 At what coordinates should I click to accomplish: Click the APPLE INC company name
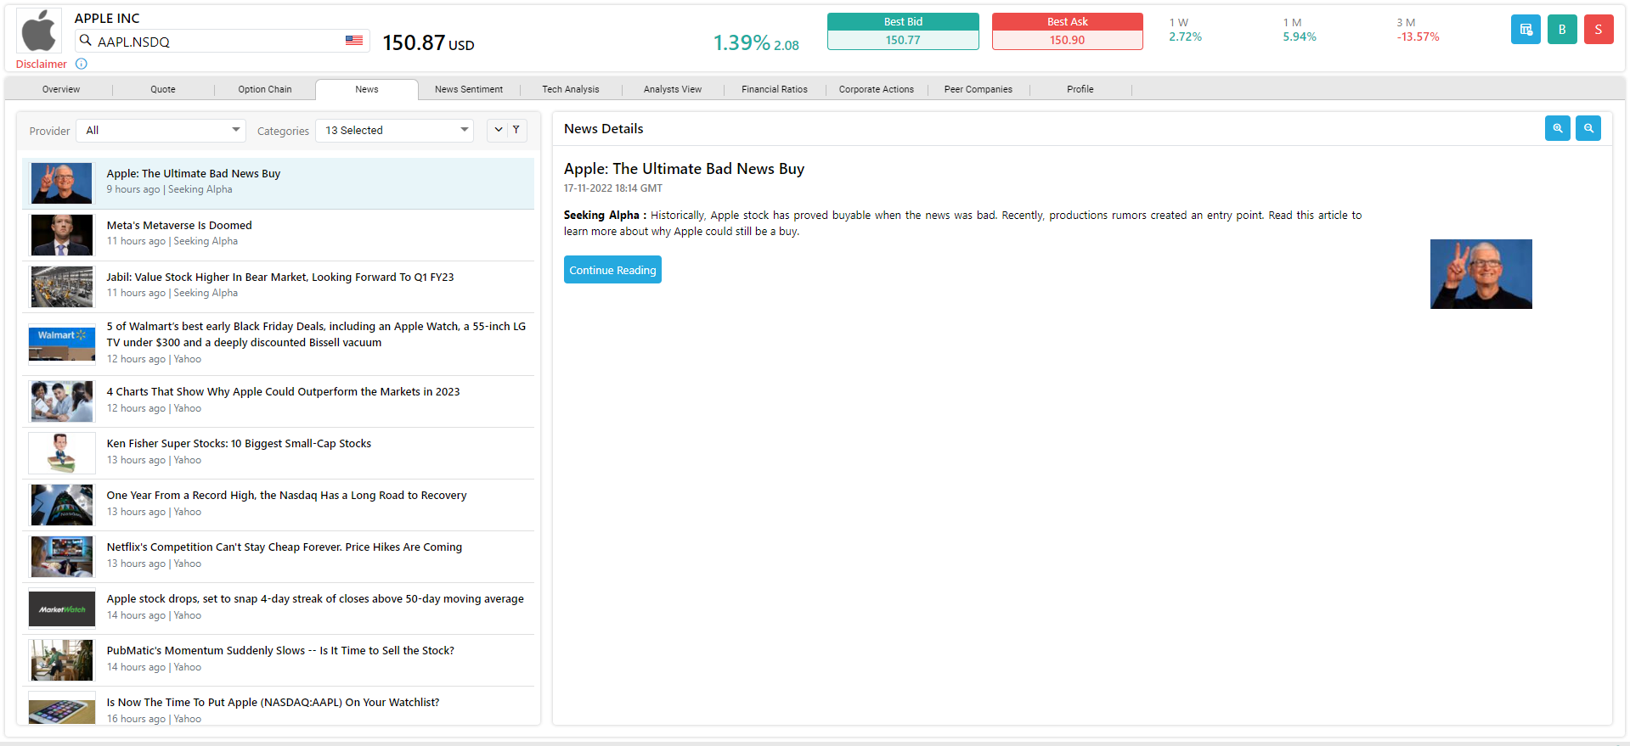[107, 18]
